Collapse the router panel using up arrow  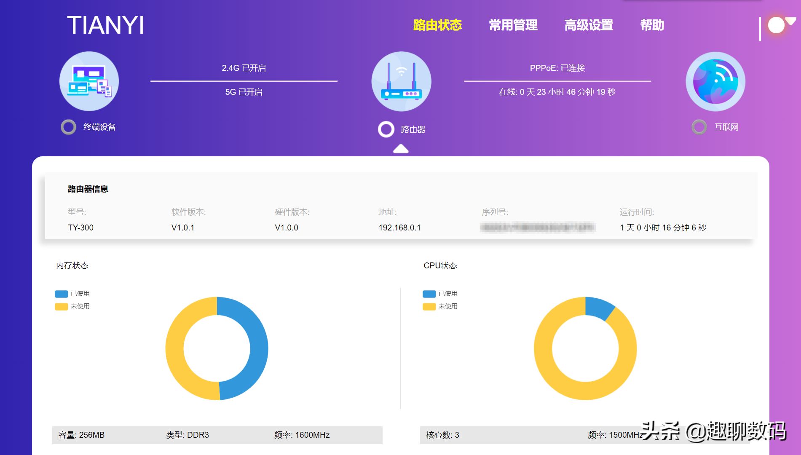click(401, 149)
